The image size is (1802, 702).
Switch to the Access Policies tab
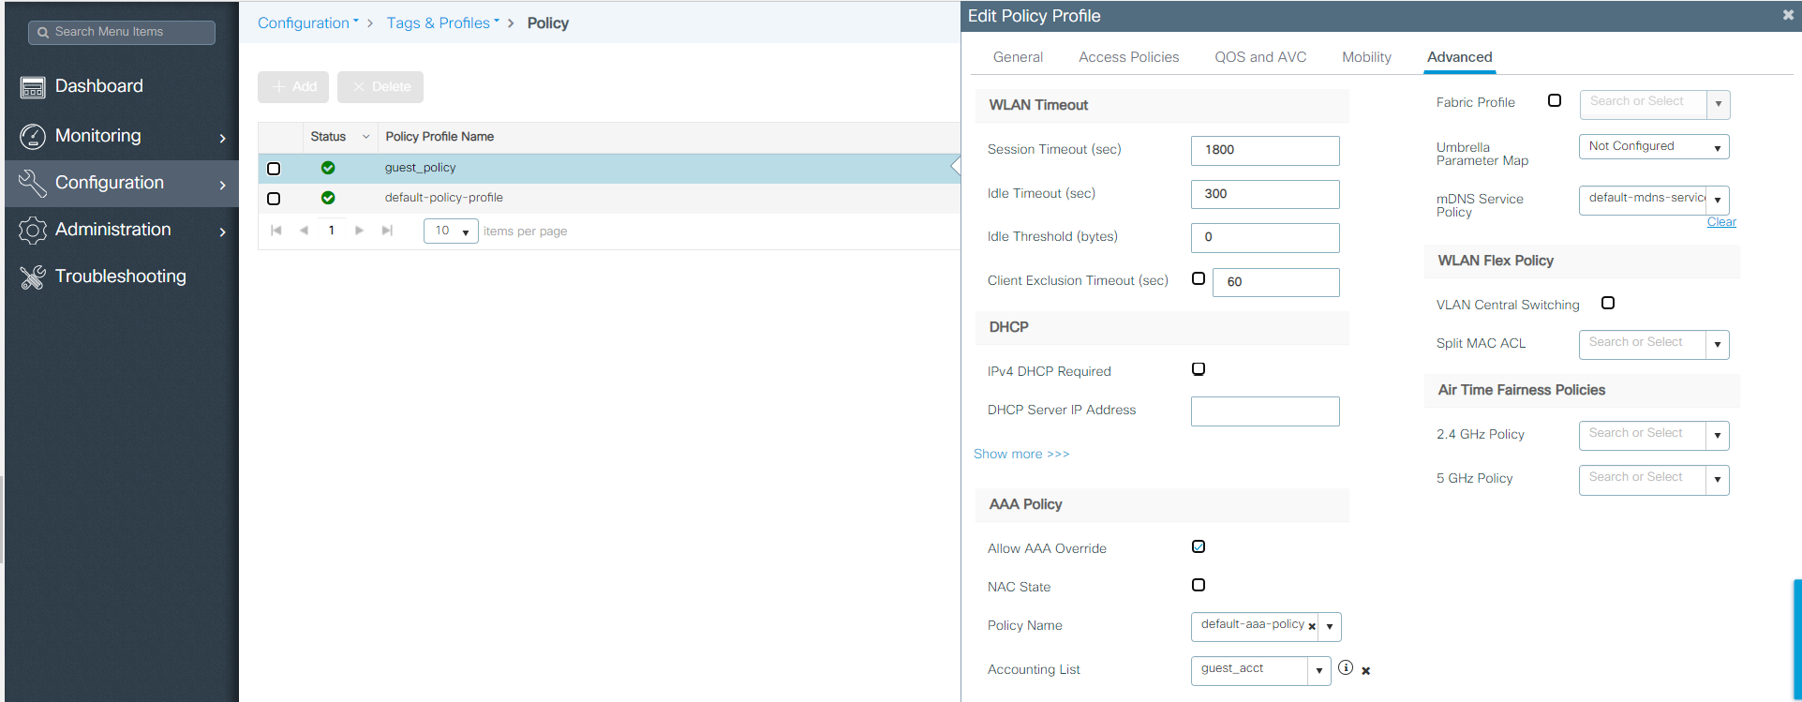pyautogui.click(x=1128, y=57)
